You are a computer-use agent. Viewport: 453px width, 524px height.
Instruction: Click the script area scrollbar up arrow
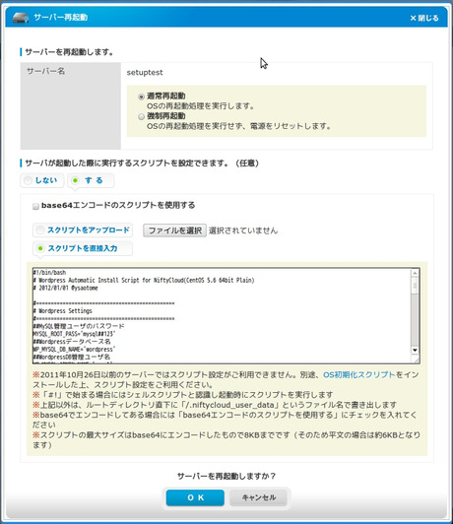(x=415, y=273)
